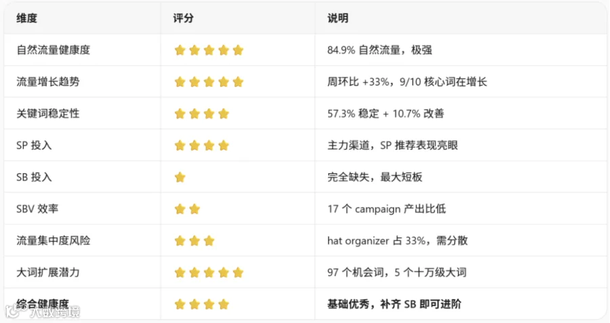Image resolution: width=610 pixels, height=323 pixels.
Task: Click the first star for 流量增长趋势
Action: [x=180, y=82]
